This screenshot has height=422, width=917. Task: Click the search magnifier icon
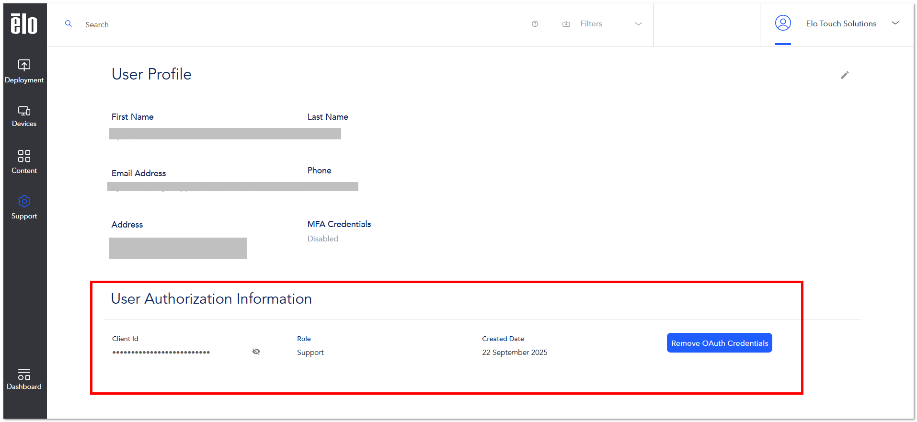69,23
